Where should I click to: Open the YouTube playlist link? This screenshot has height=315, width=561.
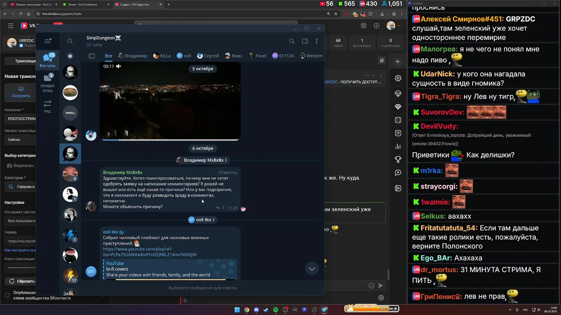(x=149, y=252)
